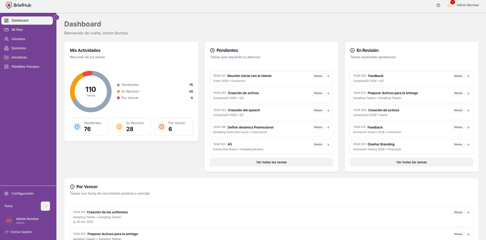The height and width of the screenshot is (240, 486).
Task: Select the Plantillas Visuales grid icon
Action: [7, 66]
